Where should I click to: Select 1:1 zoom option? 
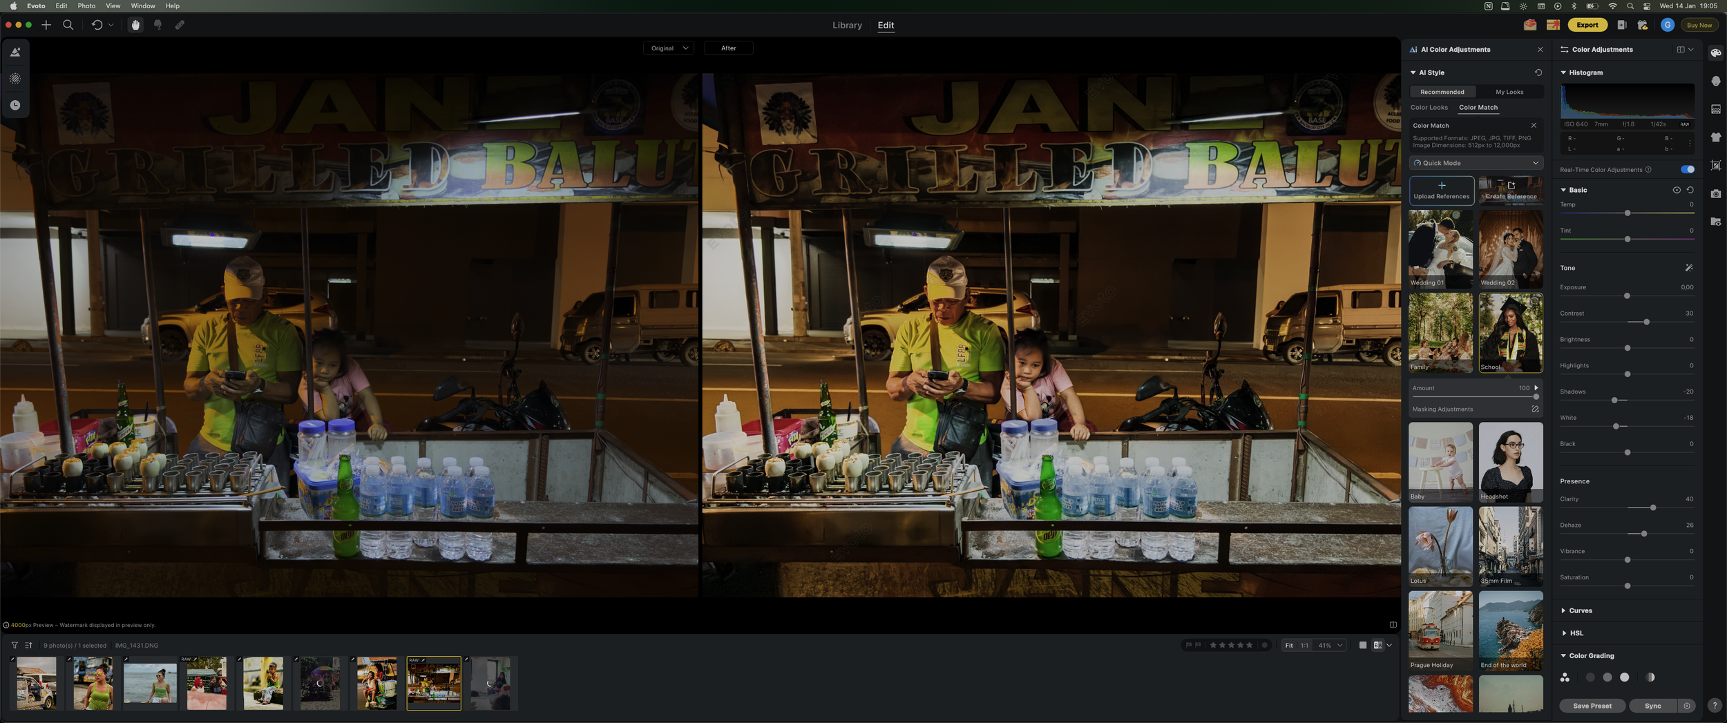point(1304,646)
